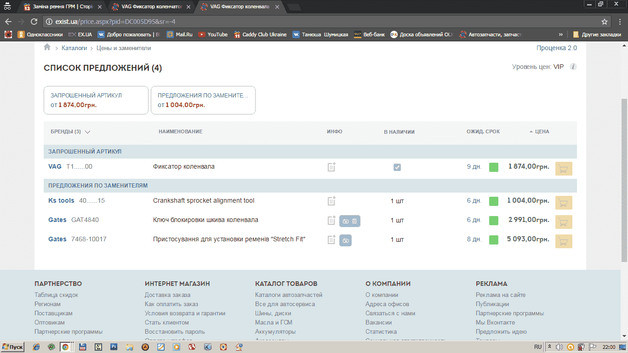Open the Пуск start button
The height and width of the screenshot is (353, 628).
point(13,347)
